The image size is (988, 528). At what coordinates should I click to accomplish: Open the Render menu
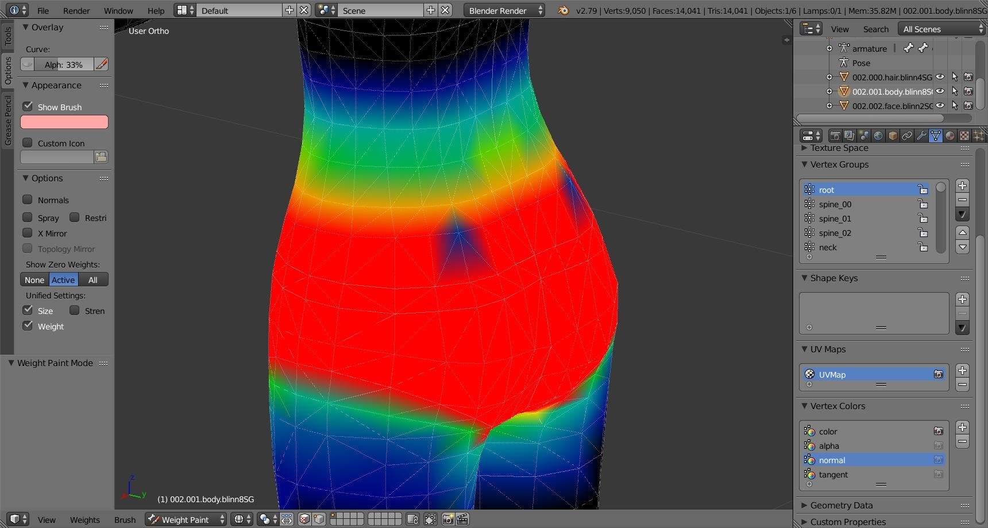tap(76, 10)
